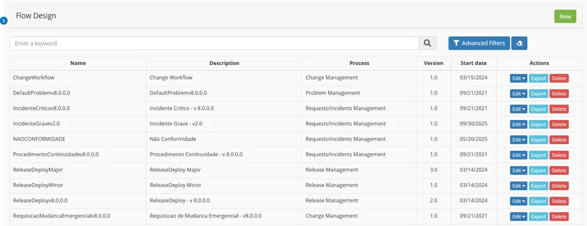Viewport: 587px width, 226px height.
Task: Delete the DefaultProblemv8.0.0.0 flow
Action: click(x=559, y=93)
